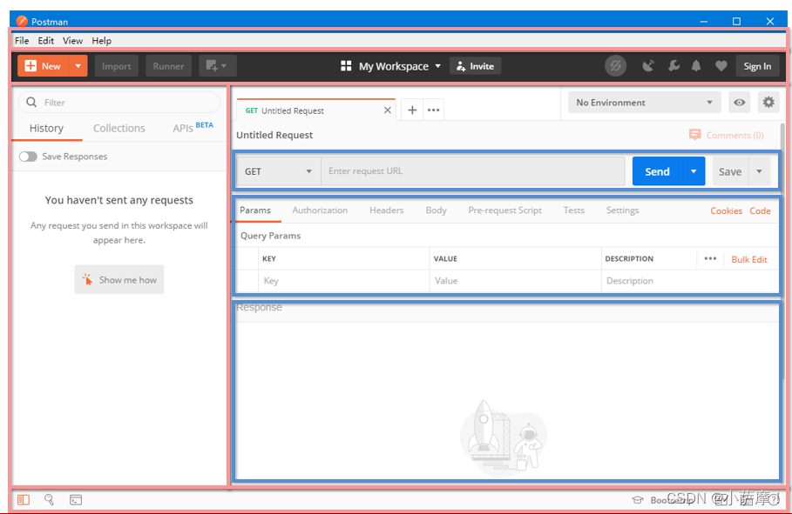792x514 pixels.
Task: Click the heart icon in header
Action: click(721, 66)
